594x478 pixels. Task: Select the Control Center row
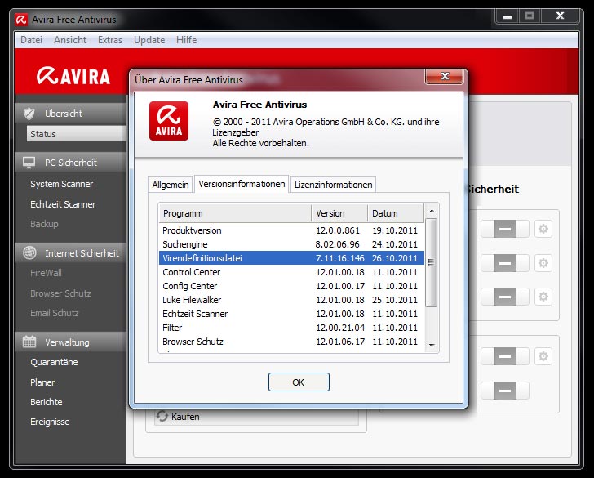[292, 272]
